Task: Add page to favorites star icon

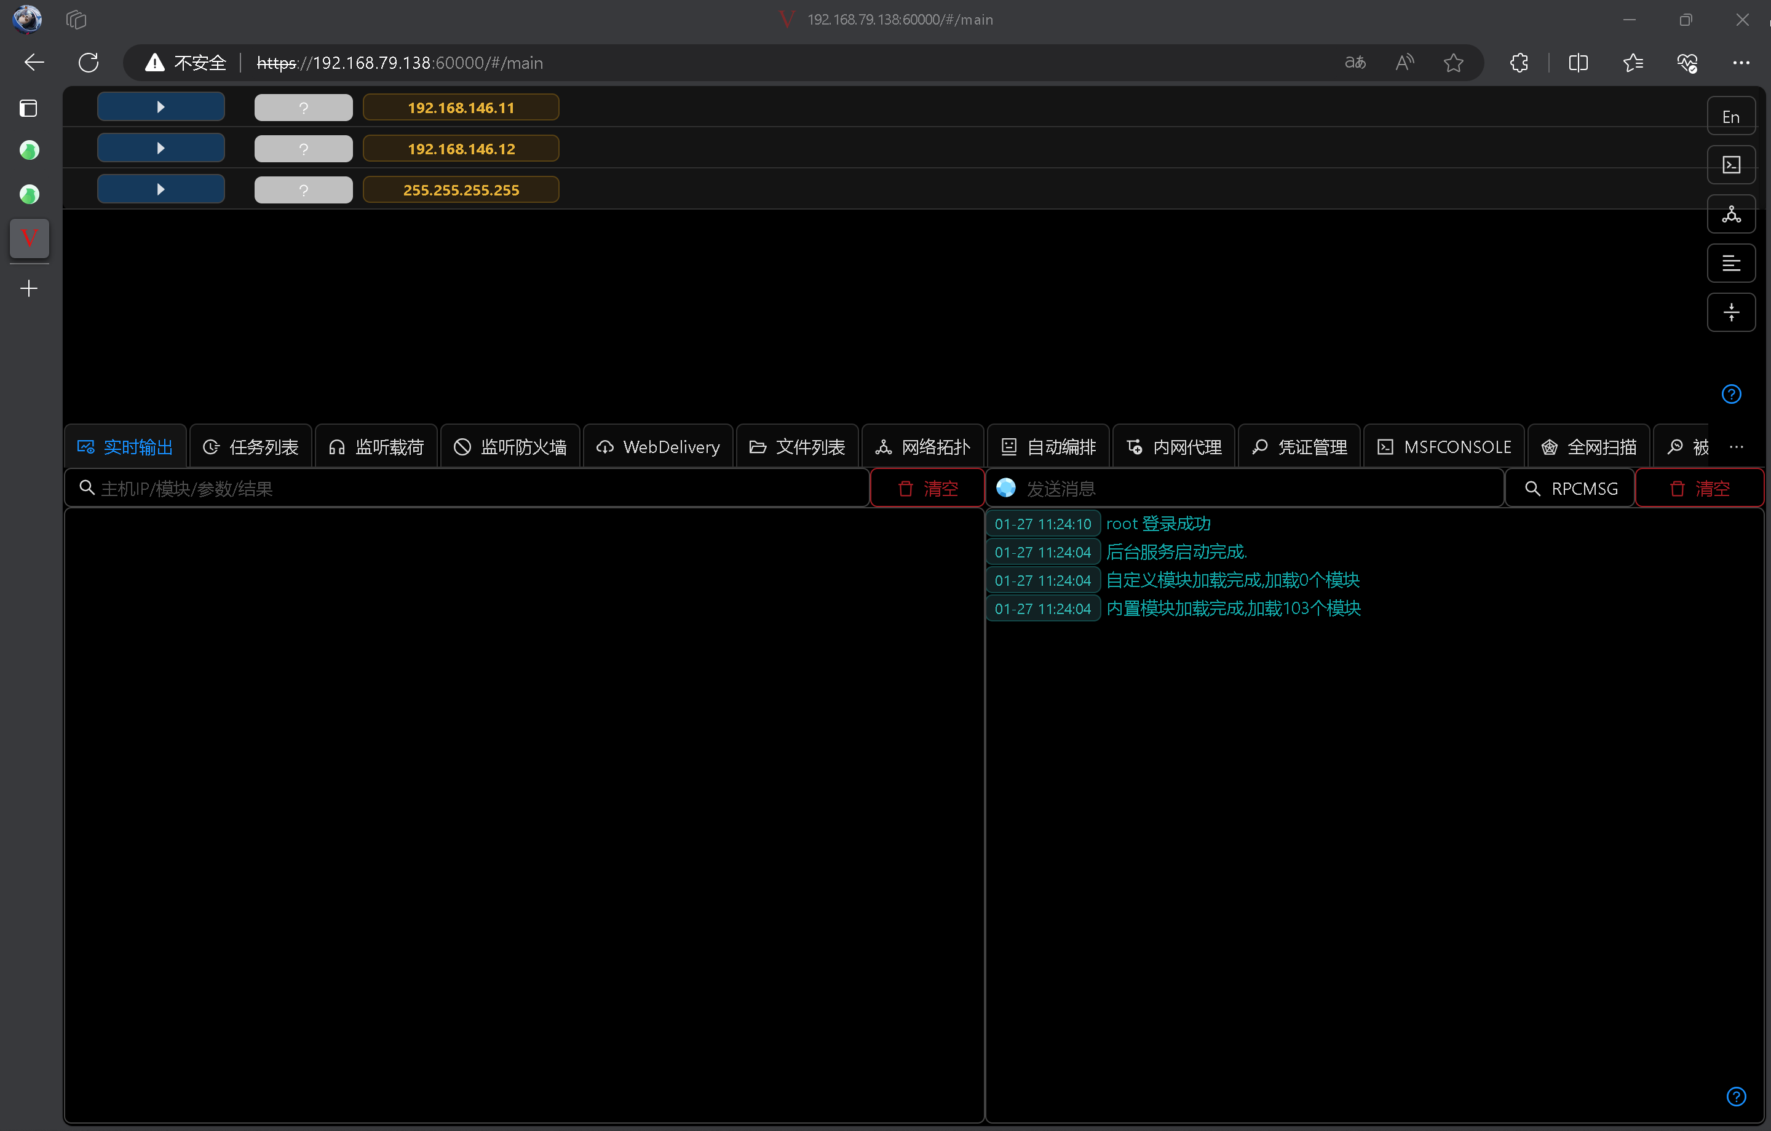Action: [x=1452, y=63]
